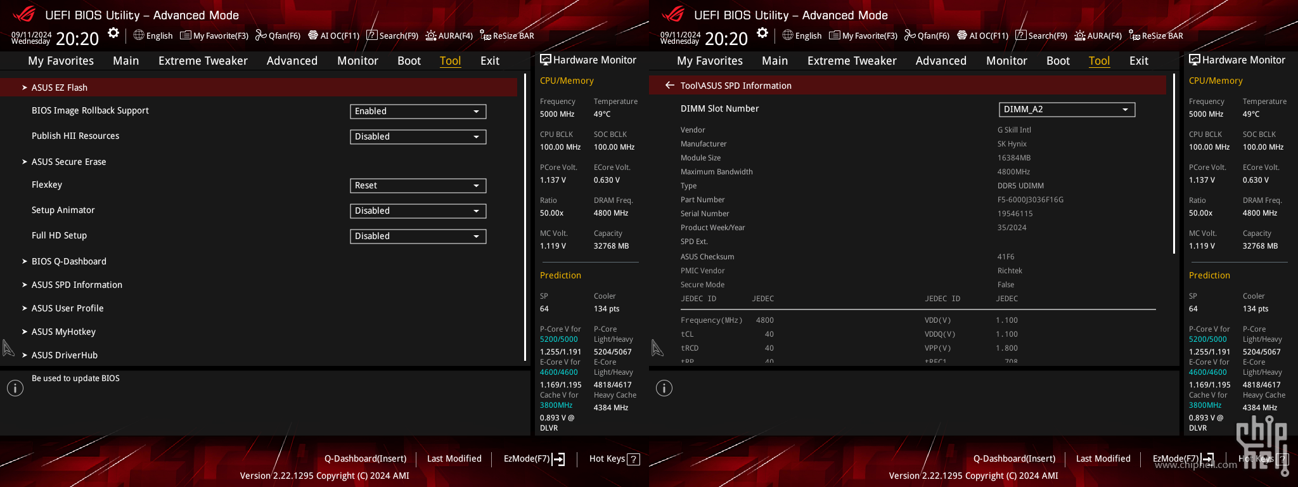The width and height of the screenshot is (1298, 487).
Task: Open Publish HII Resources dropdown
Action: (418, 136)
